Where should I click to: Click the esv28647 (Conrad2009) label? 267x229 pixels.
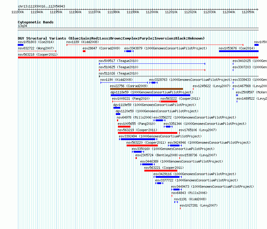click(101, 48)
